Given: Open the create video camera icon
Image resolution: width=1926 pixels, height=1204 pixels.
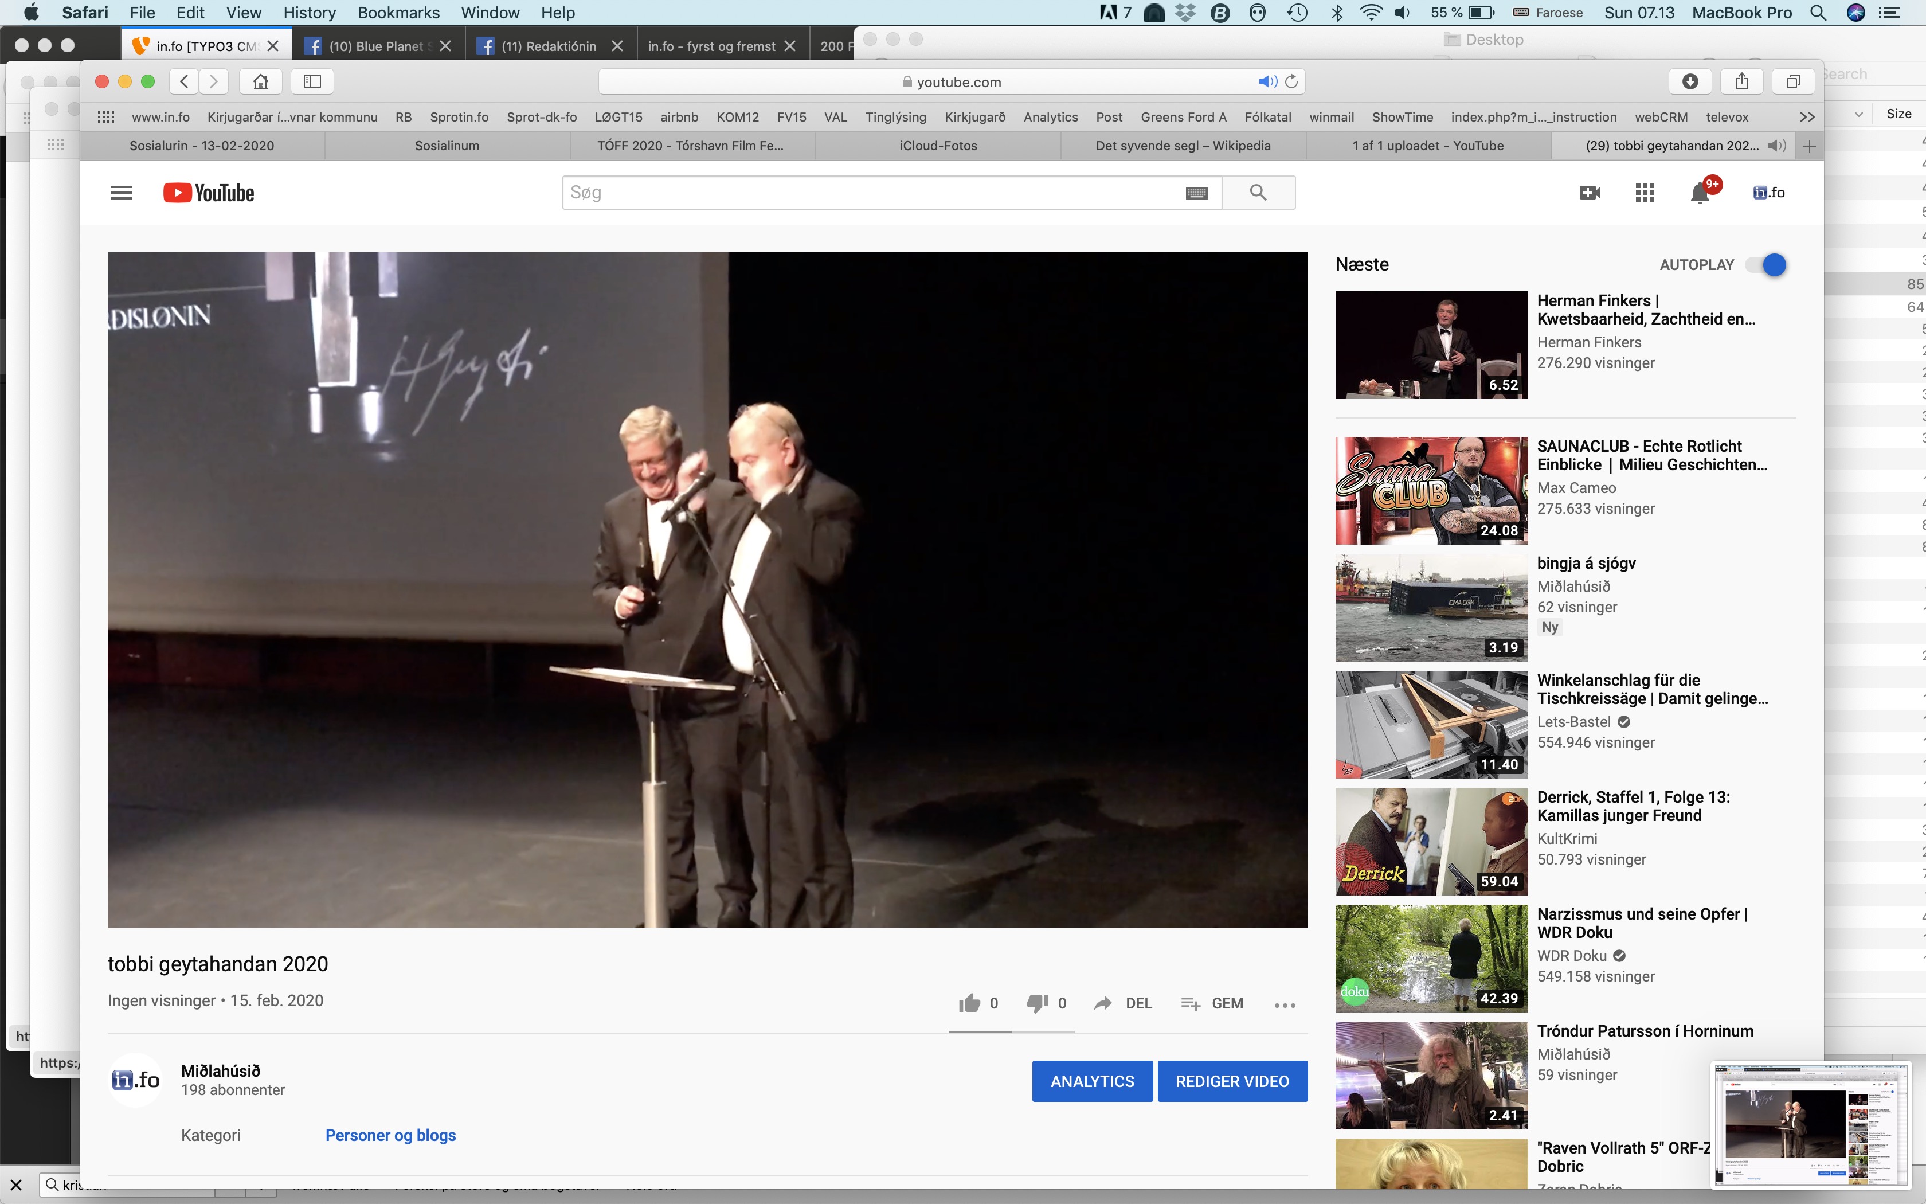Looking at the screenshot, I should click(1590, 193).
